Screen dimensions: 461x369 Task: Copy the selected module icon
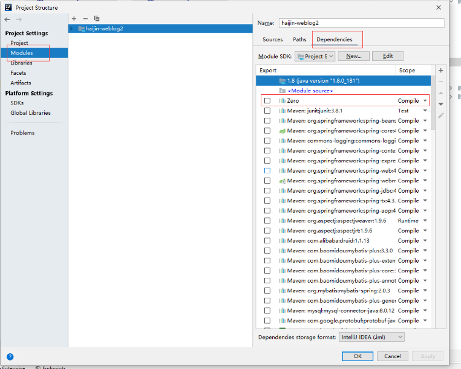tap(96, 19)
